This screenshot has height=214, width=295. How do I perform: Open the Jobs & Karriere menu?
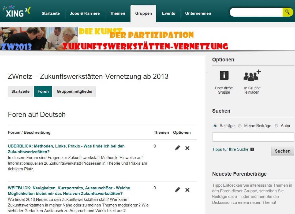85,13
